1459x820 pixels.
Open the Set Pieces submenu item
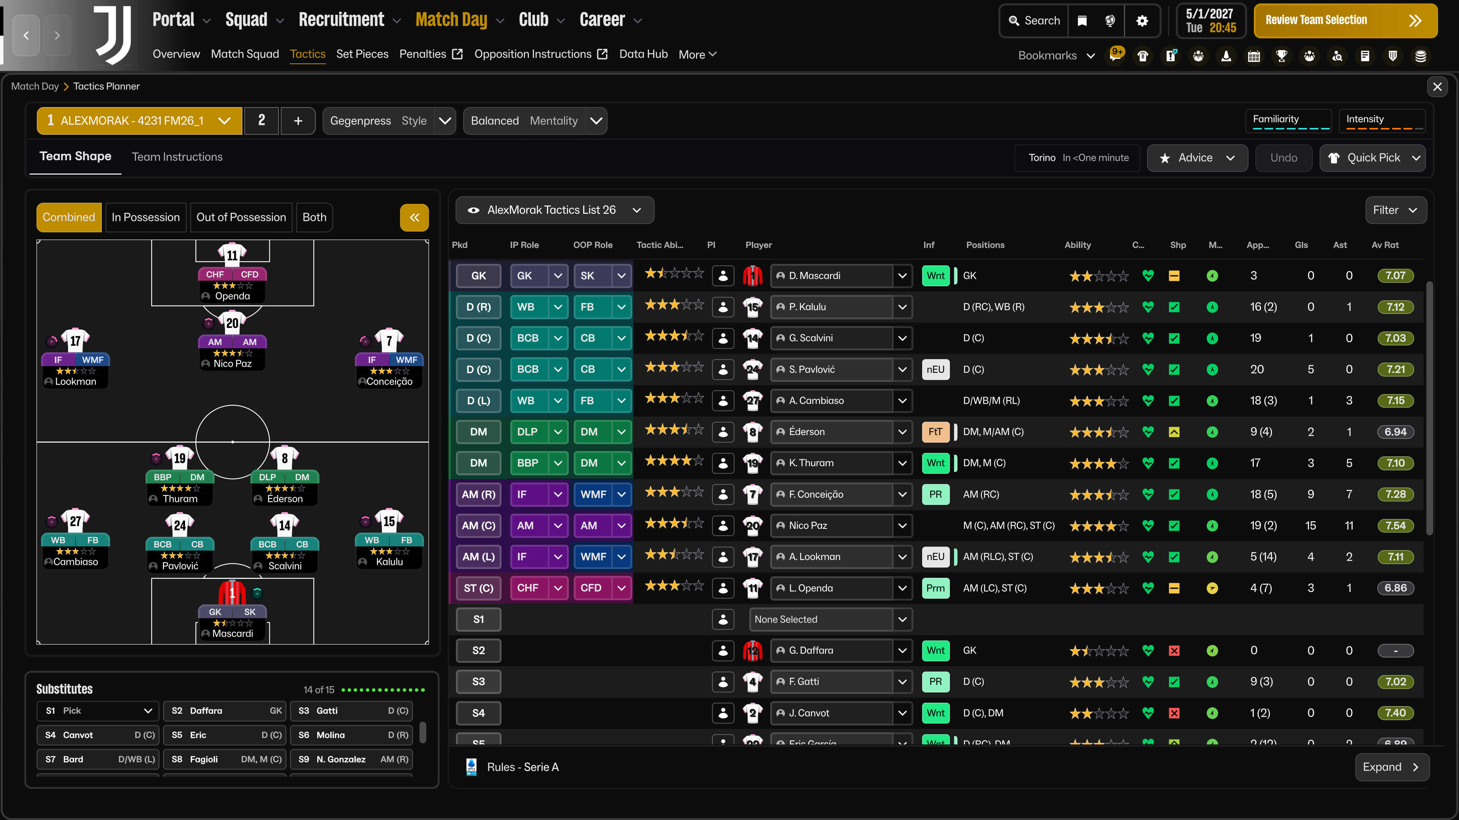tap(362, 54)
